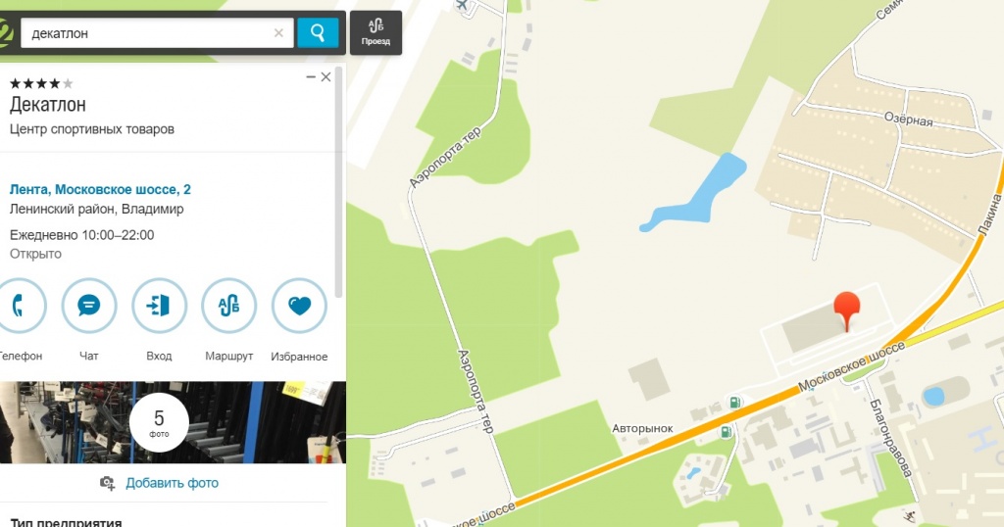Click the Добавить фото link
The width and height of the screenshot is (1004, 527).
(172, 483)
